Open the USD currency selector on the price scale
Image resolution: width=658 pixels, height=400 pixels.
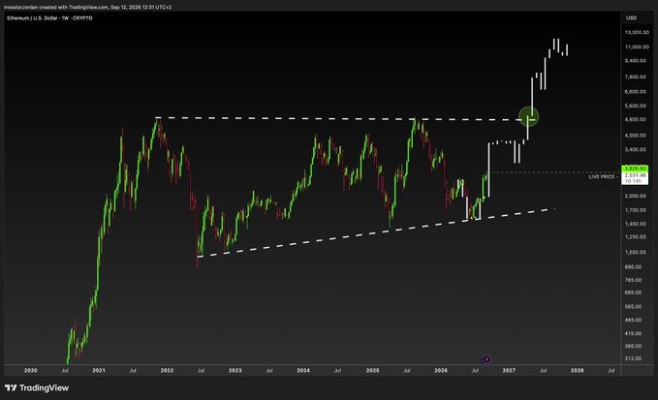click(x=631, y=18)
